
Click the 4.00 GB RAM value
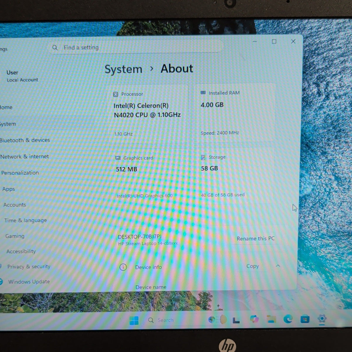point(212,105)
